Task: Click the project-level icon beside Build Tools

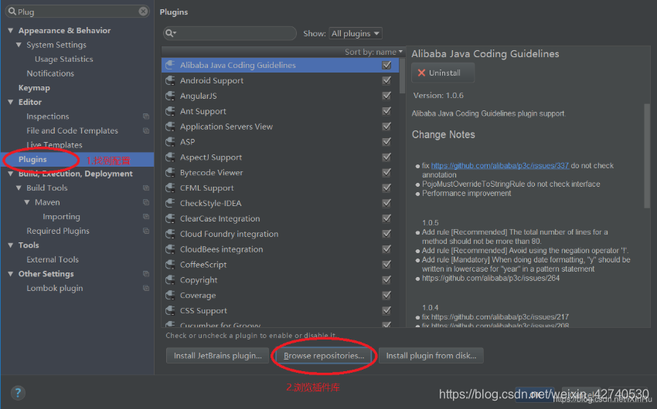Action: 146,188
